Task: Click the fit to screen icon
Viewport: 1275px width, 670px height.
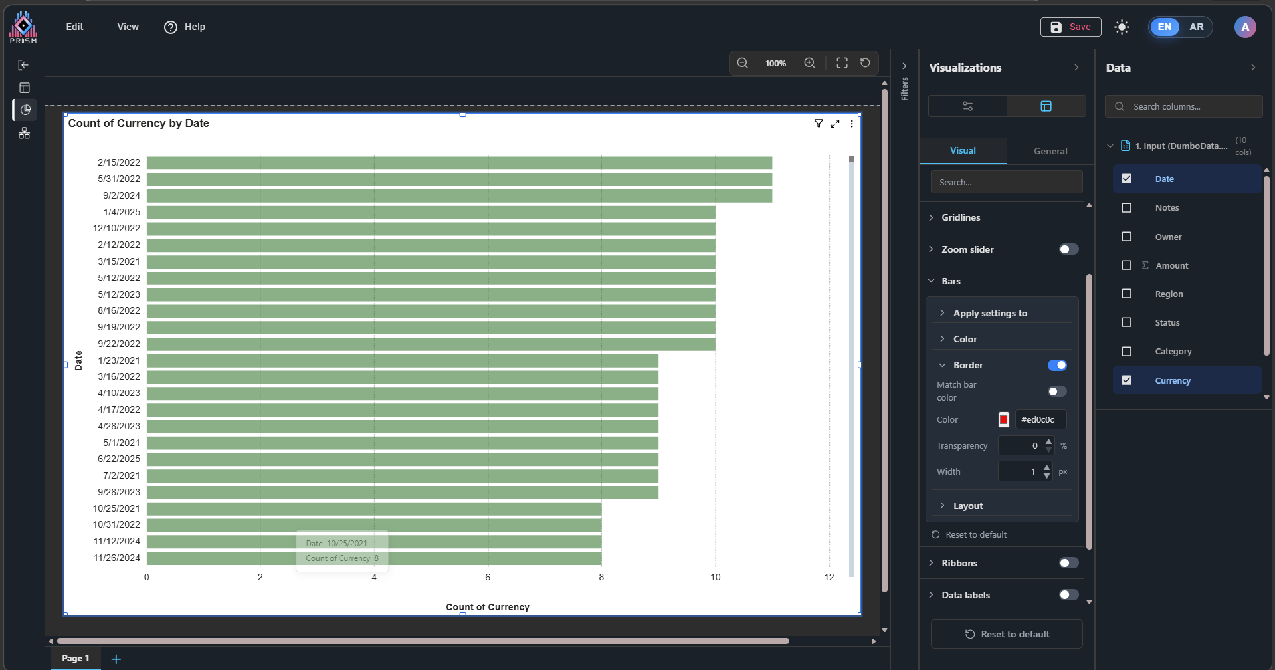Action: click(842, 63)
